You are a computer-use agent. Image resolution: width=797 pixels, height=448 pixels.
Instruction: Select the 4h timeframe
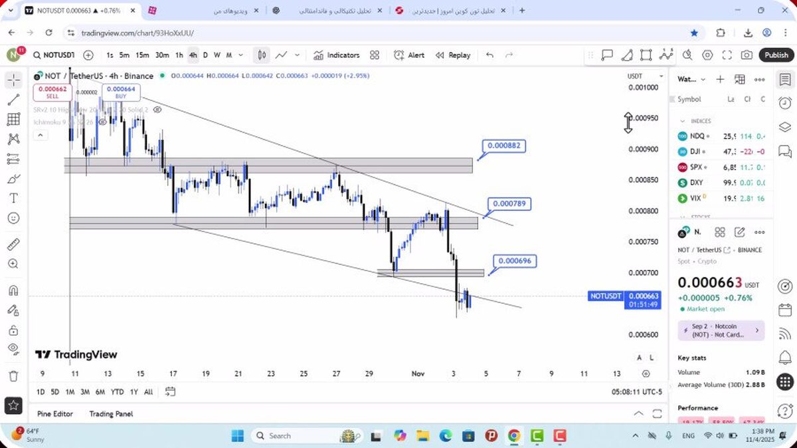click(x=193, y=55)
